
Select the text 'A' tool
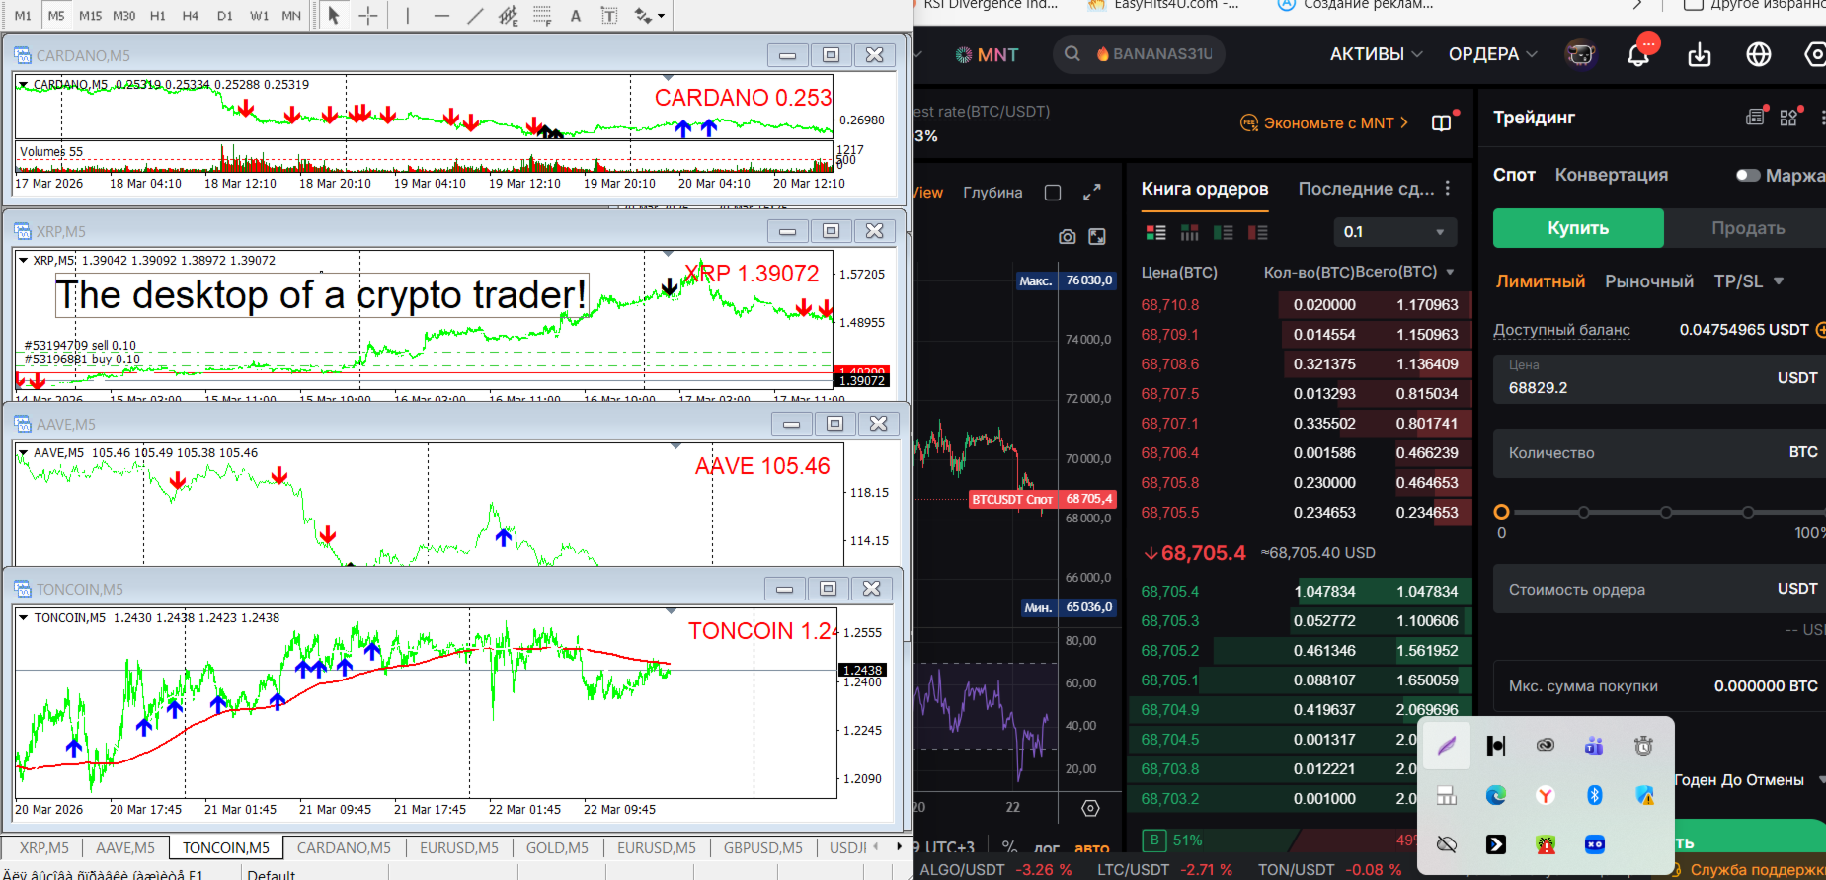coord(576,15)
